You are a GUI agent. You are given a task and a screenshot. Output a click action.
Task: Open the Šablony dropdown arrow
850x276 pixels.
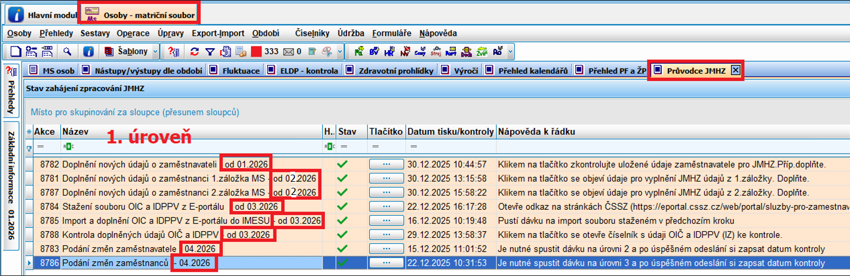[x=155, y=52]
